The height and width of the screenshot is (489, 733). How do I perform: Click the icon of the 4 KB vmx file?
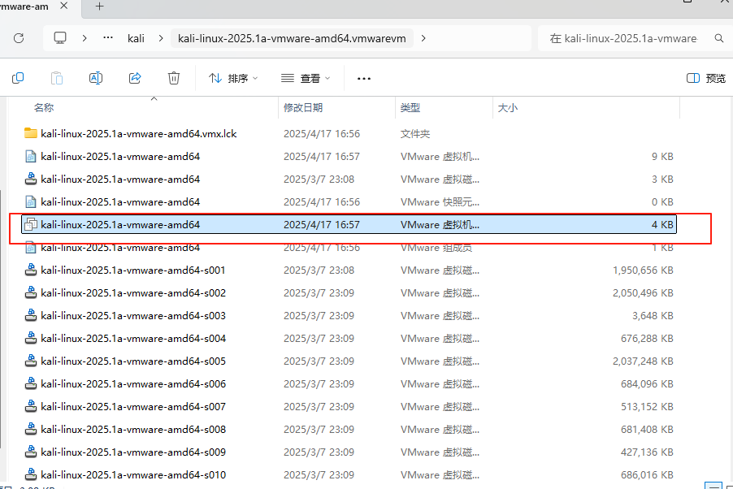(31, 224)
